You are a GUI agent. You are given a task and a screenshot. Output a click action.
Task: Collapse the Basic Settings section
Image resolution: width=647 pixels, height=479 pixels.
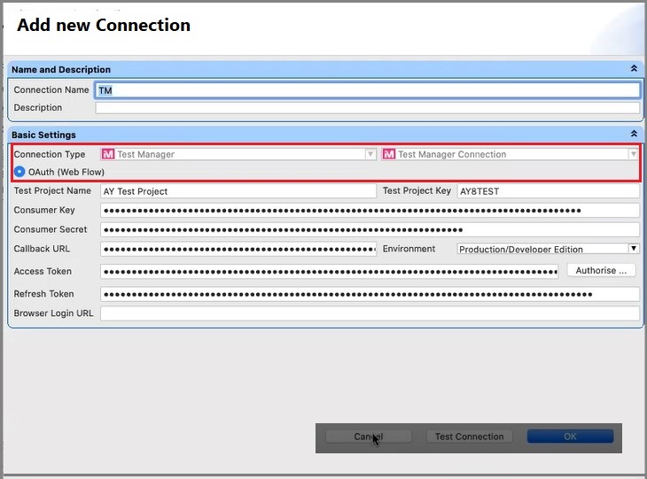(x=634, y=134)
